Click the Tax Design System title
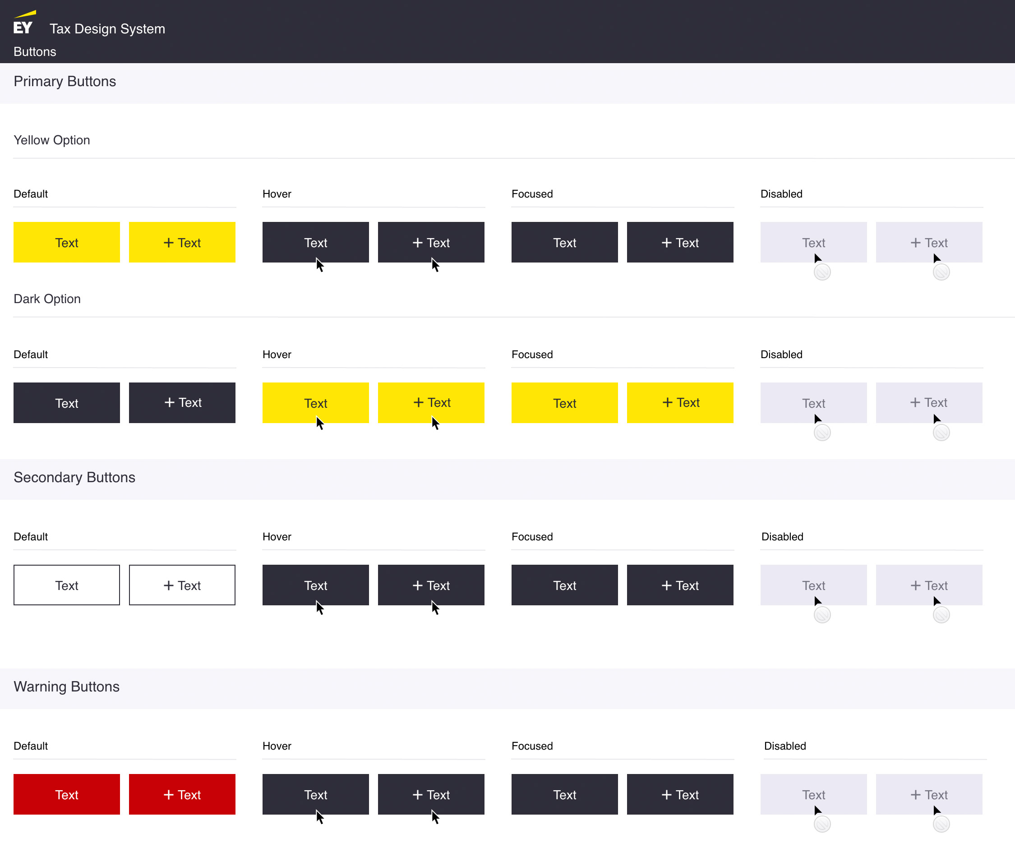 pyautogui.click(x=107, y=29)
